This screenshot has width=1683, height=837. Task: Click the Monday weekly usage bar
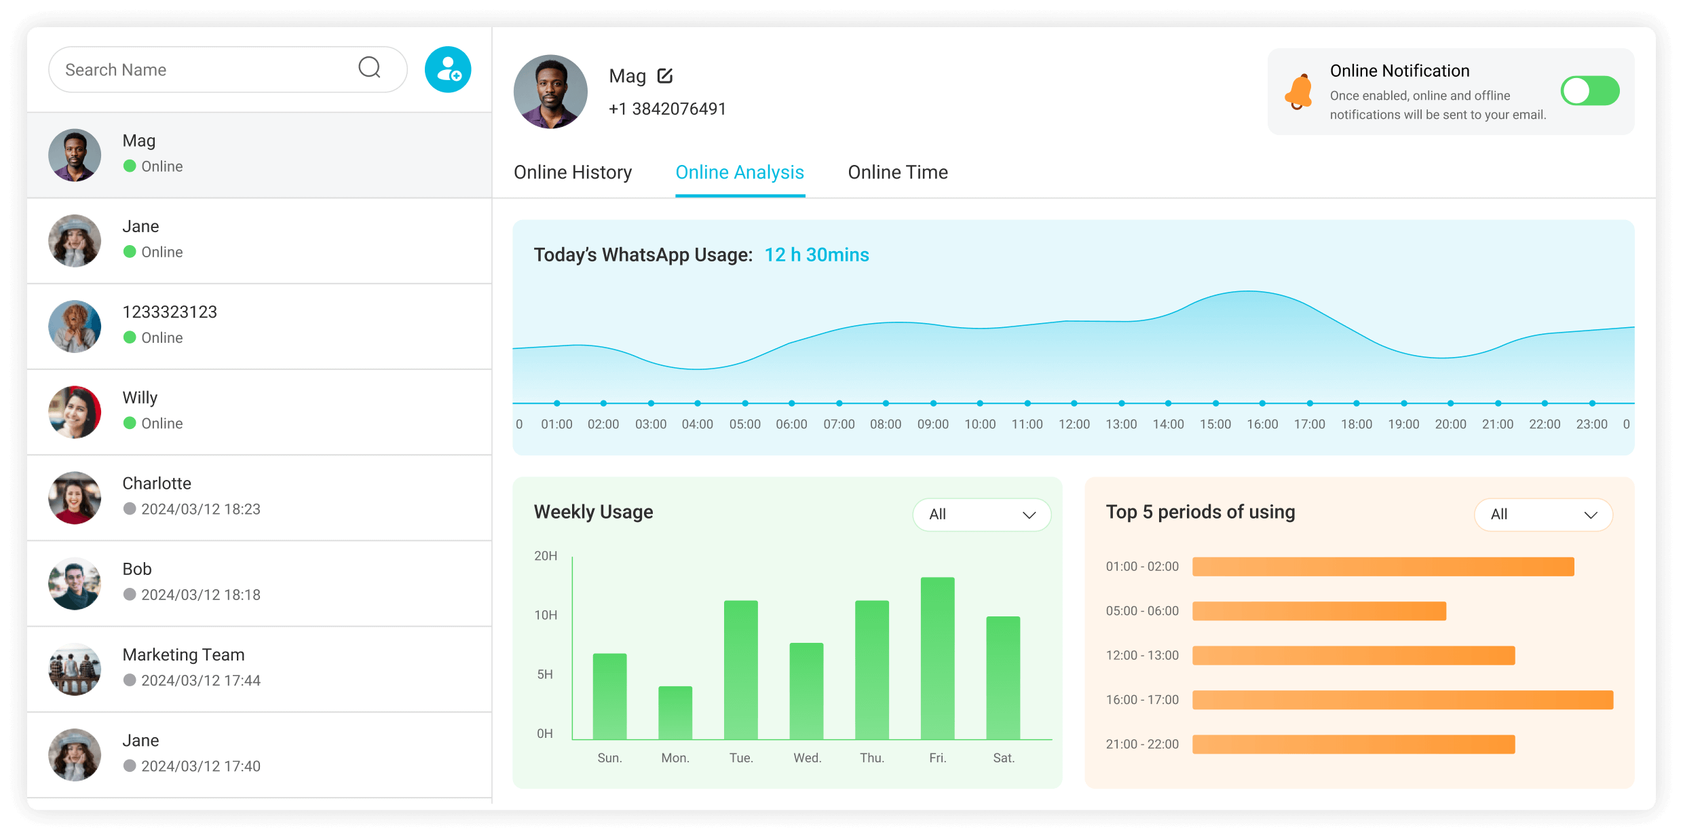coord(675,712)
